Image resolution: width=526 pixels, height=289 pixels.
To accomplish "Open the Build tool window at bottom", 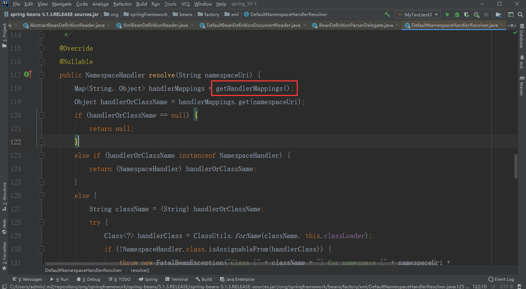I will pos(204,279).
